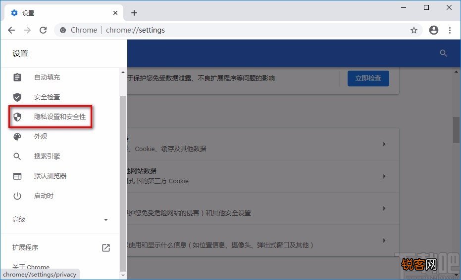The height and width of the screenshot is (280, 461).
Task: Open the 关于 Chrome page
Action: [31, 267]
